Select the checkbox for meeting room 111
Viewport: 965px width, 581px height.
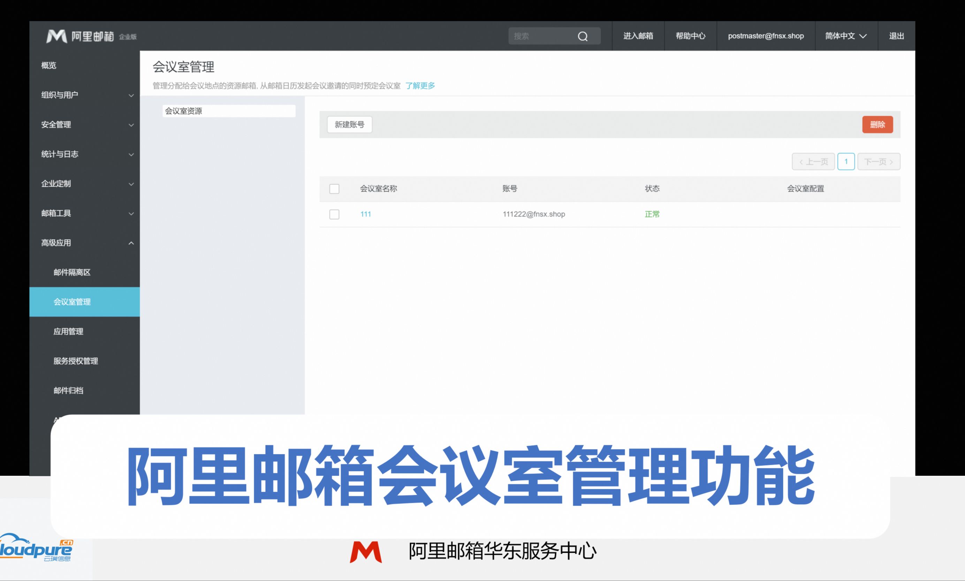click(334, 214)
